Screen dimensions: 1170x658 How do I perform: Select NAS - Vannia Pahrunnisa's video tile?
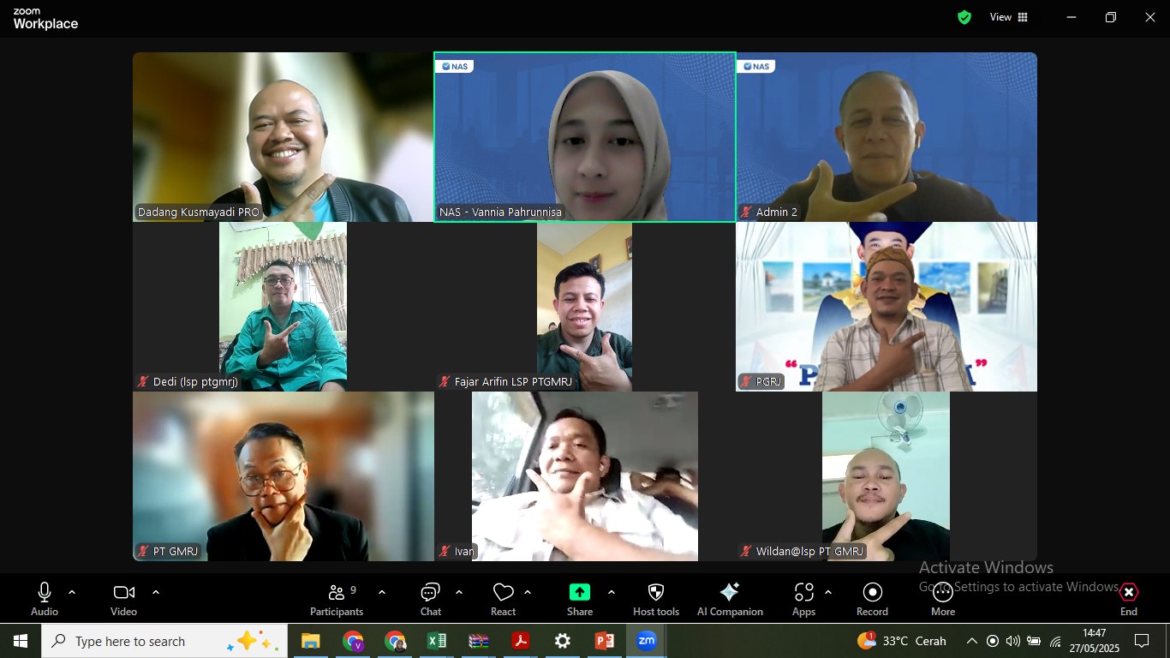585,137
